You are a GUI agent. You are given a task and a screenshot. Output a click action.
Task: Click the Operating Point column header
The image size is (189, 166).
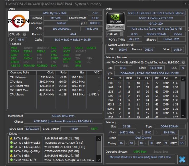22,73
